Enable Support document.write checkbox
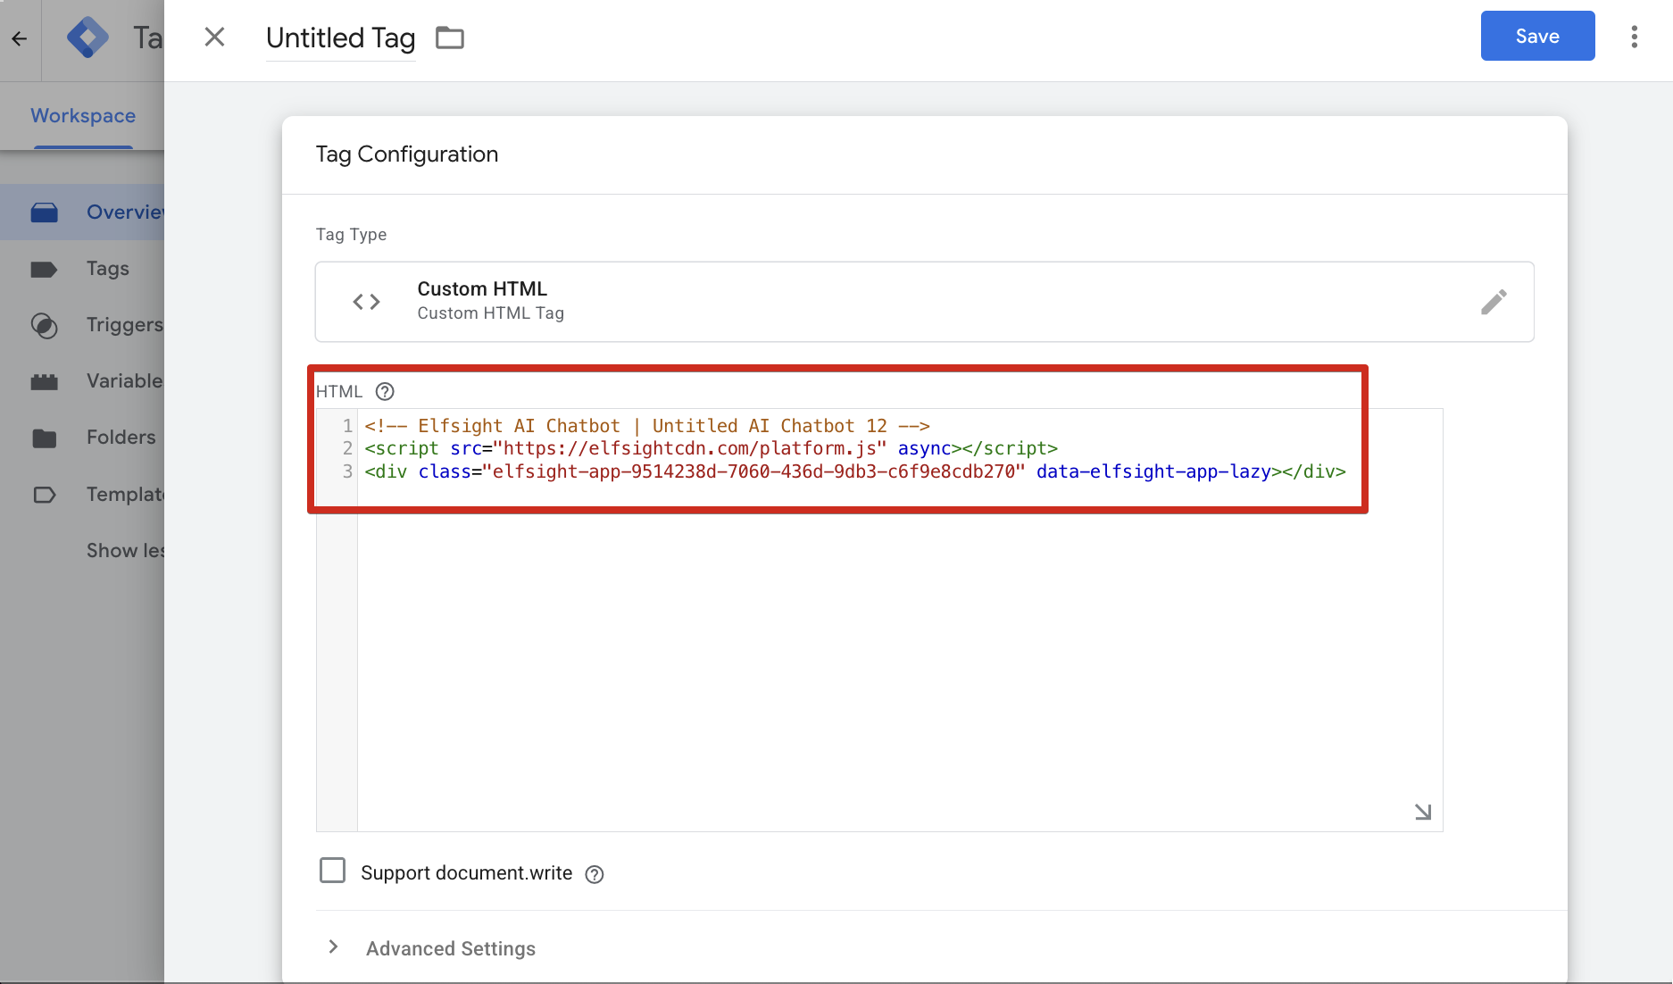 pos(332,871)
